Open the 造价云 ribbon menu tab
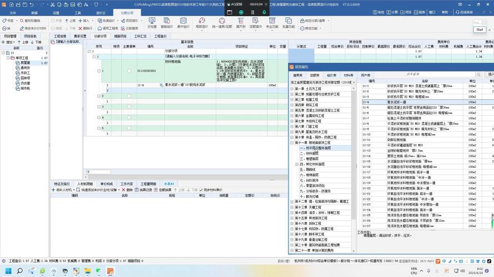This screenshot has width=494, height=277. click(101, 12)
